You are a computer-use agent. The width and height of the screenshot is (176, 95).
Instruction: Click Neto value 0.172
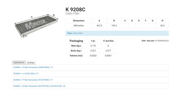coord(93,46)
